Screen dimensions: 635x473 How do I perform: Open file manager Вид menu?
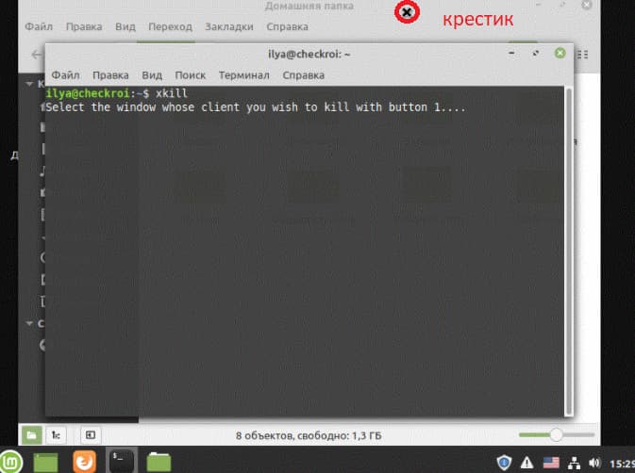[125, 26]
